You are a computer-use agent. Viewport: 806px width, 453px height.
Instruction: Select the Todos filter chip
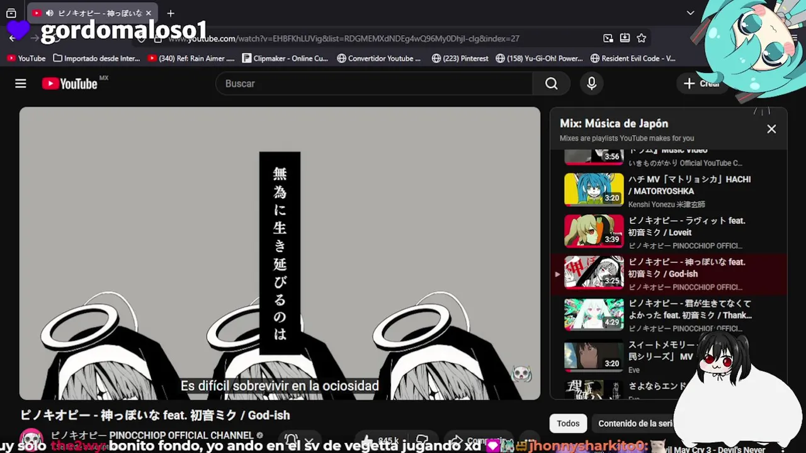tap(568, 423)
